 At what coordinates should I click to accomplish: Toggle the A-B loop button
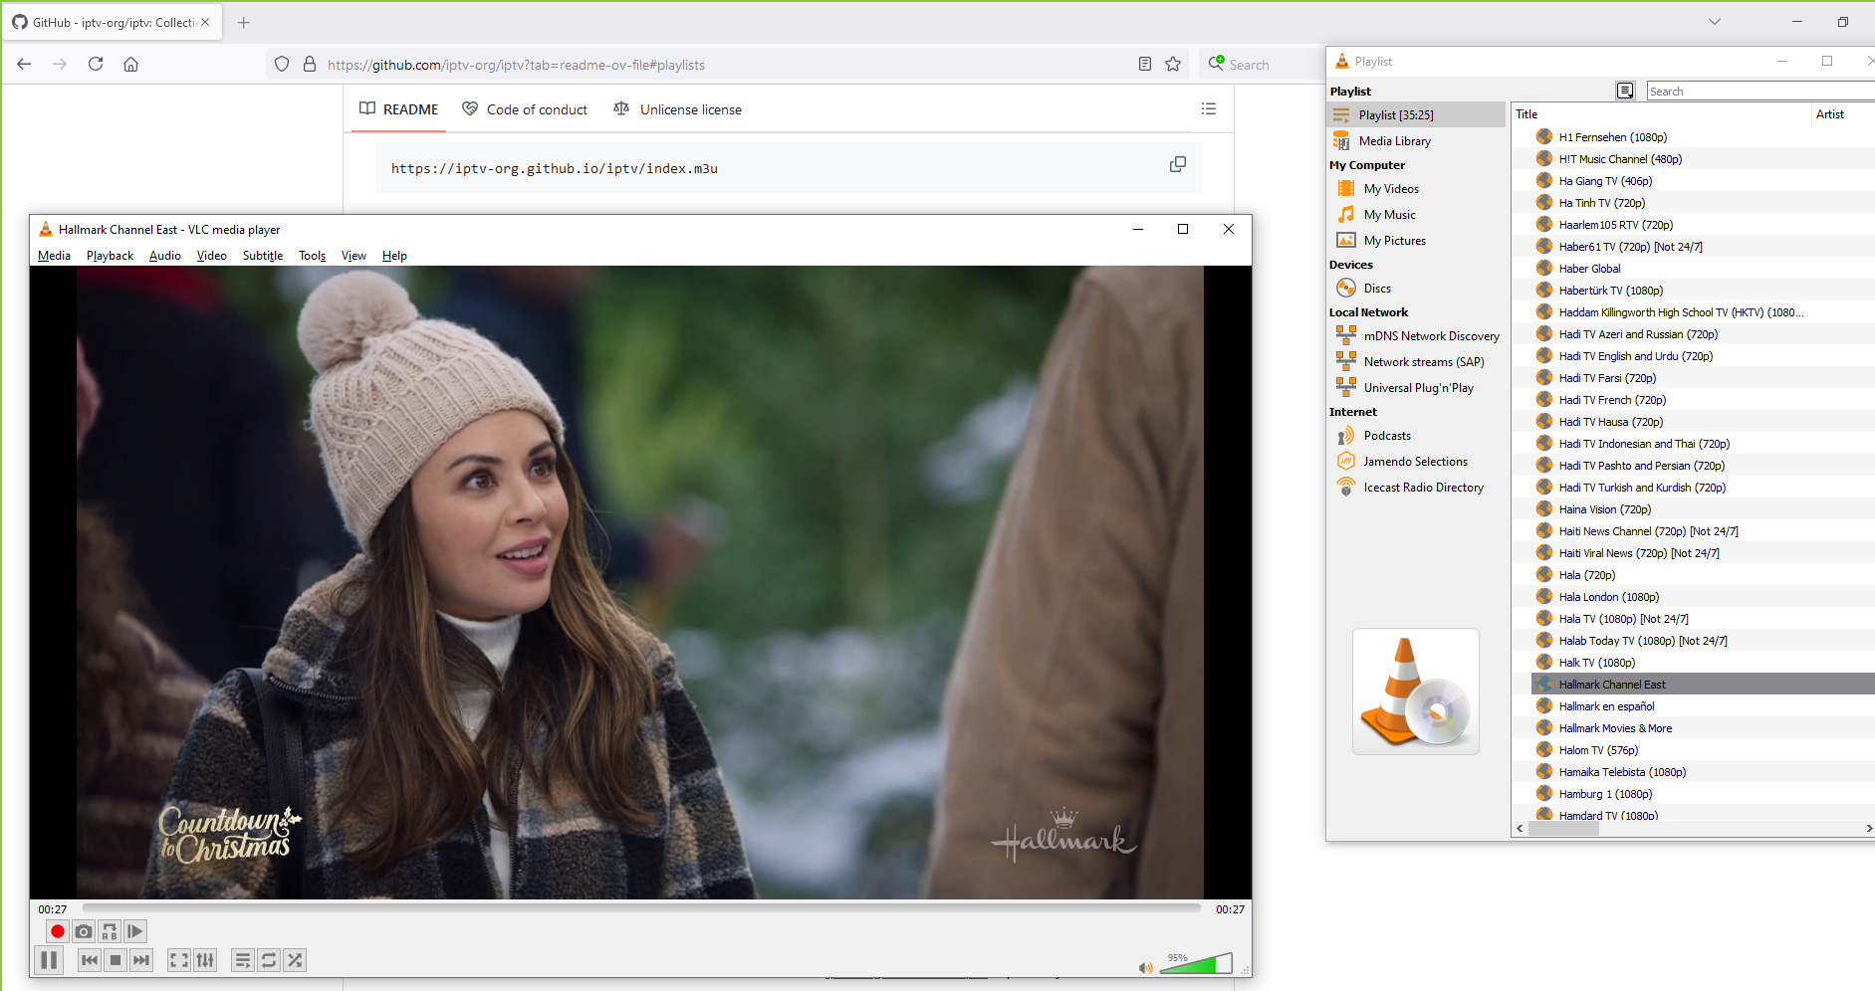pos(110,931)
